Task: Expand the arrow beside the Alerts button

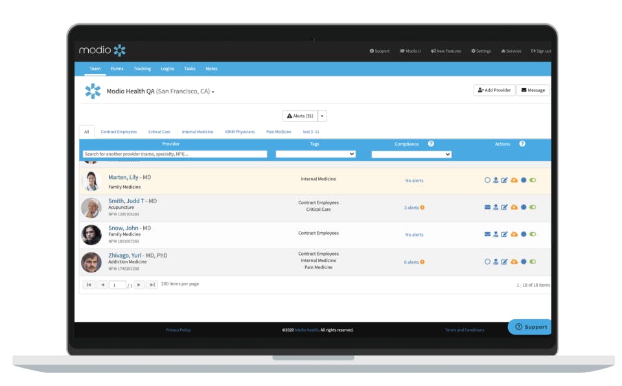Action: pos(321,115)
